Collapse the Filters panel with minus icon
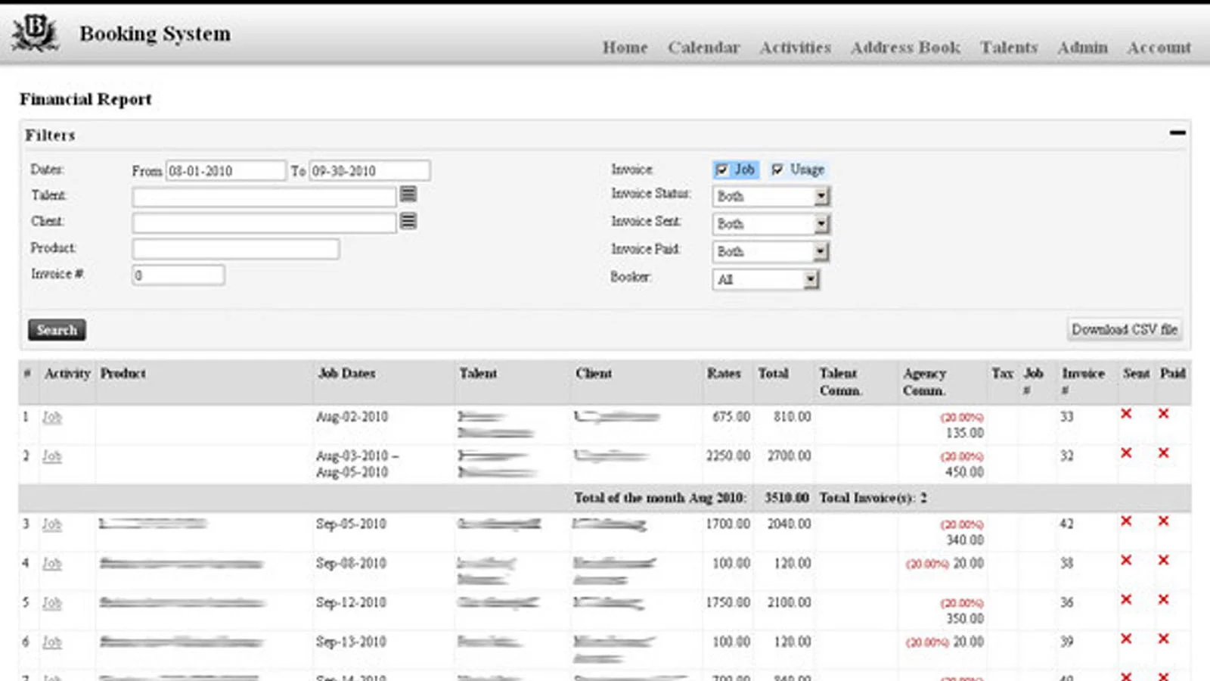 tap(1177, 133)
